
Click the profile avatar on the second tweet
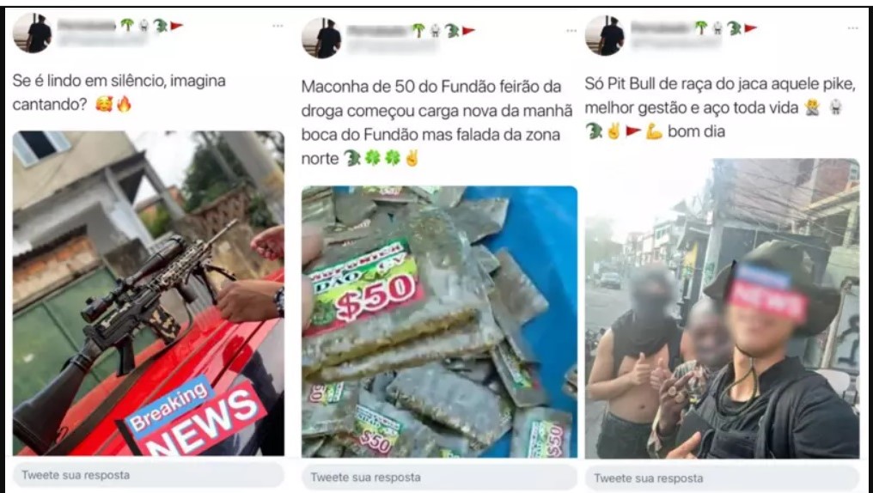(321, 38)
